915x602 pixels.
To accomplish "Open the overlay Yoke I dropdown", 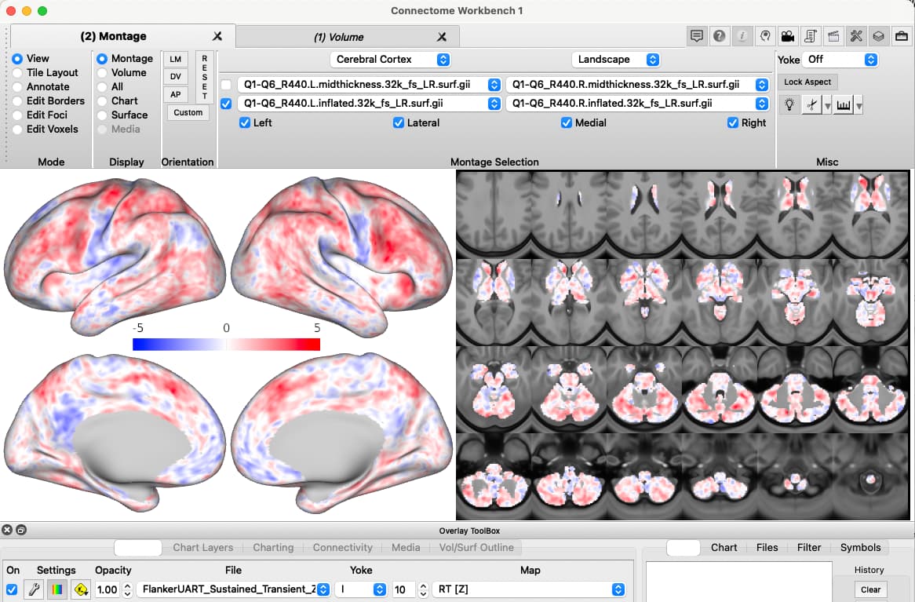I will [361, 589].
